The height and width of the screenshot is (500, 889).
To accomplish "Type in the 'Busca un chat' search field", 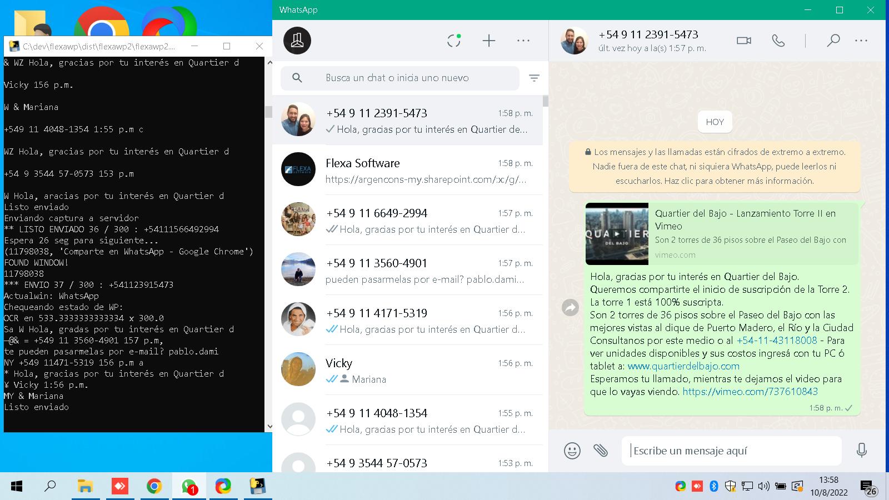I will pyautogui.click(x=400, y=78).
